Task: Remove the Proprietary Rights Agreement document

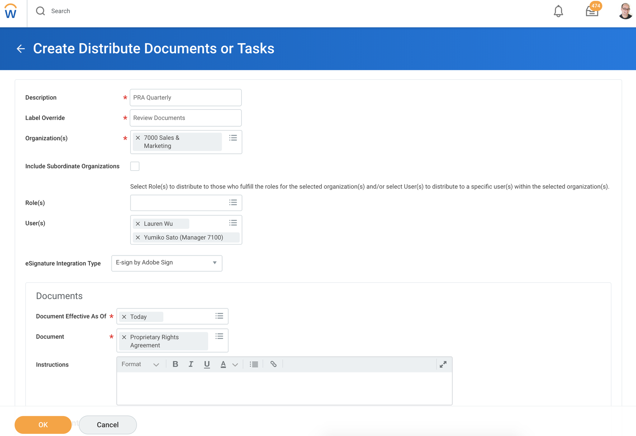Action: [x=124, y=337]
